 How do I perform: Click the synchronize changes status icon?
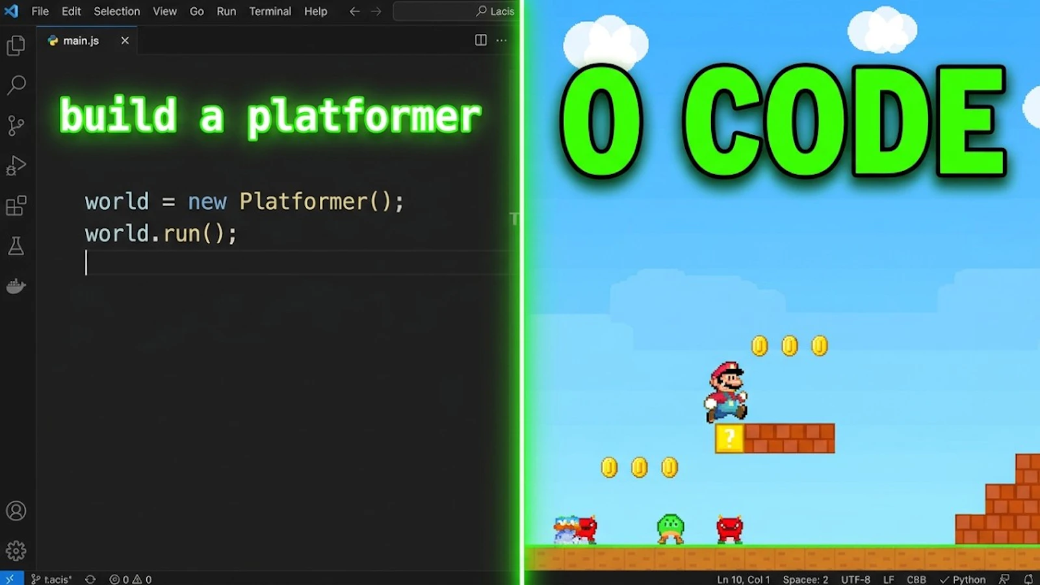point(90,579)
